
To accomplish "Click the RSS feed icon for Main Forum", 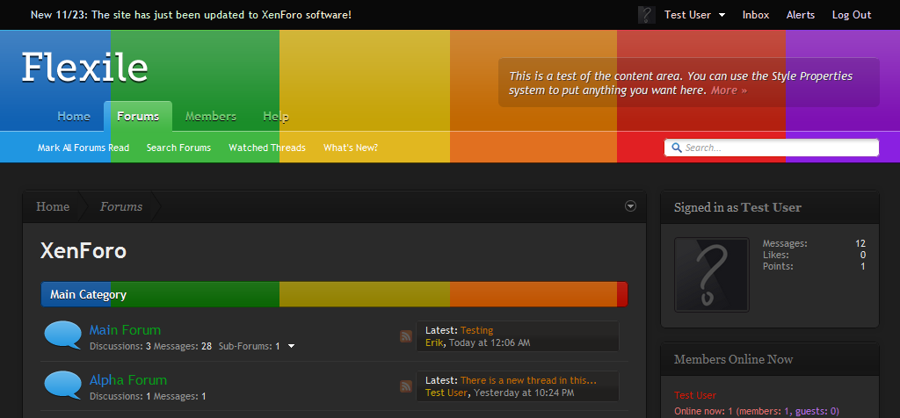I will coord(406,336).
